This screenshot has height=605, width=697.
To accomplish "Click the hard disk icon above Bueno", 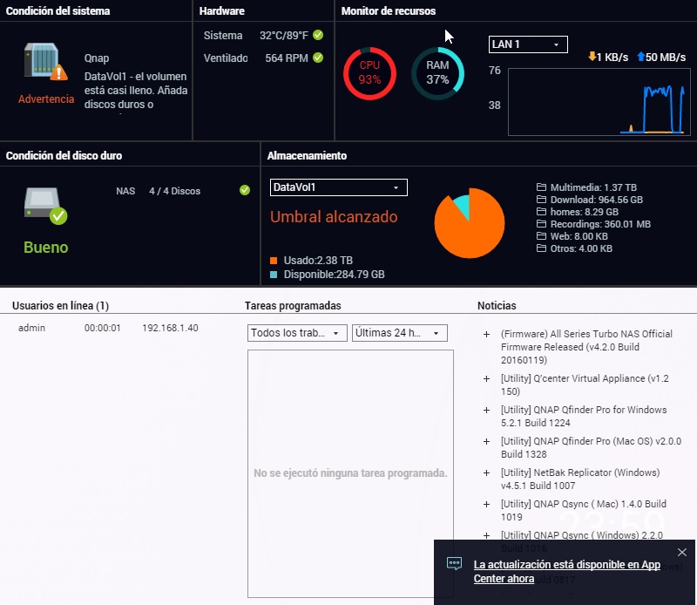I will (45, 205).
